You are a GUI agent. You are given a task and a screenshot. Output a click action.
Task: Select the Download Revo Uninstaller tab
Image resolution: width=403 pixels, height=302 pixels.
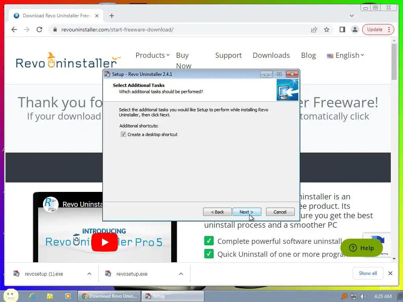[x=56, y=16]
